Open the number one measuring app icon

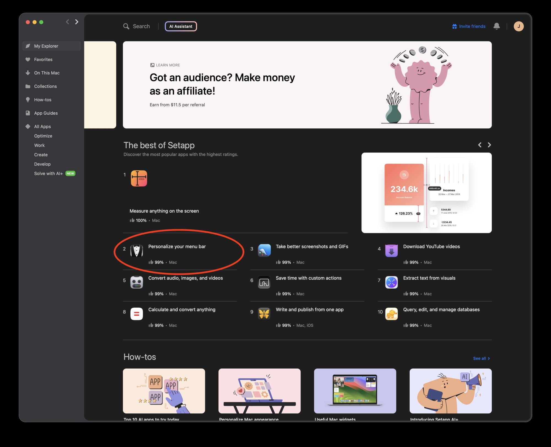[139, 178]
